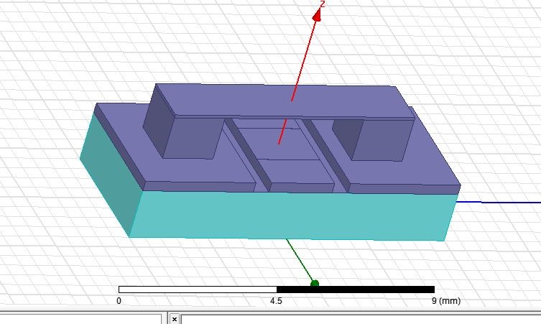Image resolution: width=541 pixels, height=324 pixels.
Task: Select the left ground plane slab
Action: tap(193, 171)
